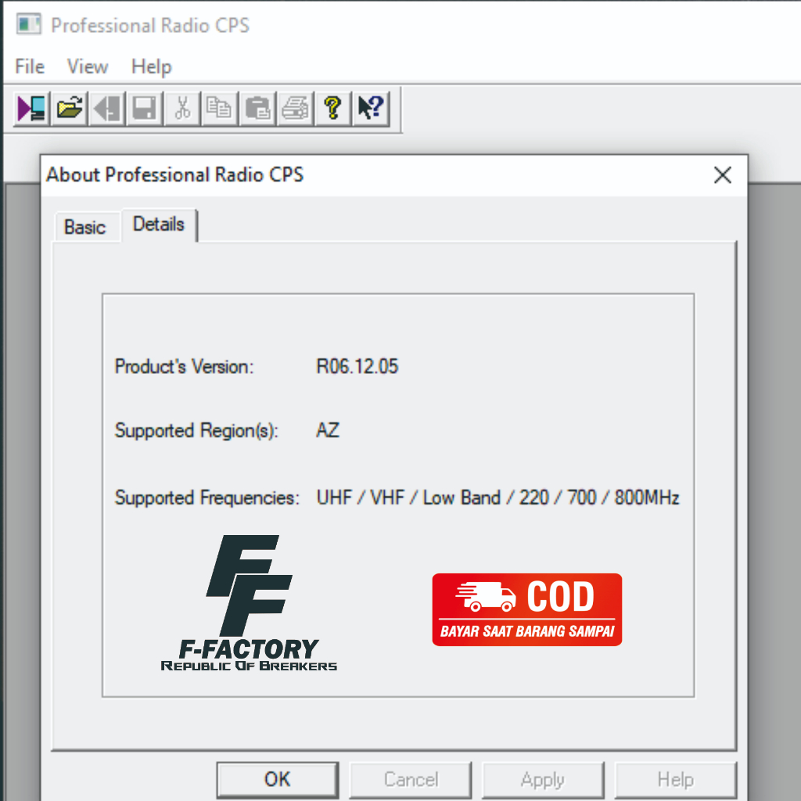Click the Save floppy disk icon
The width and height of the screenshot is (801, 801).
pos(145,108)
